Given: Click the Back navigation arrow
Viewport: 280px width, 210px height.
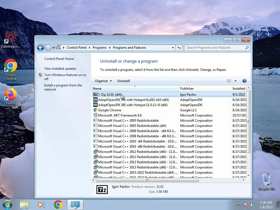Looking at the screenshot, I should [40, 48].
